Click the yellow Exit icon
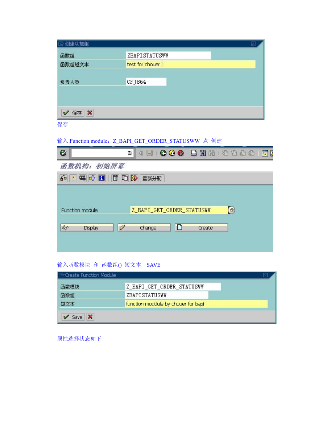 (x=172, y=153)
